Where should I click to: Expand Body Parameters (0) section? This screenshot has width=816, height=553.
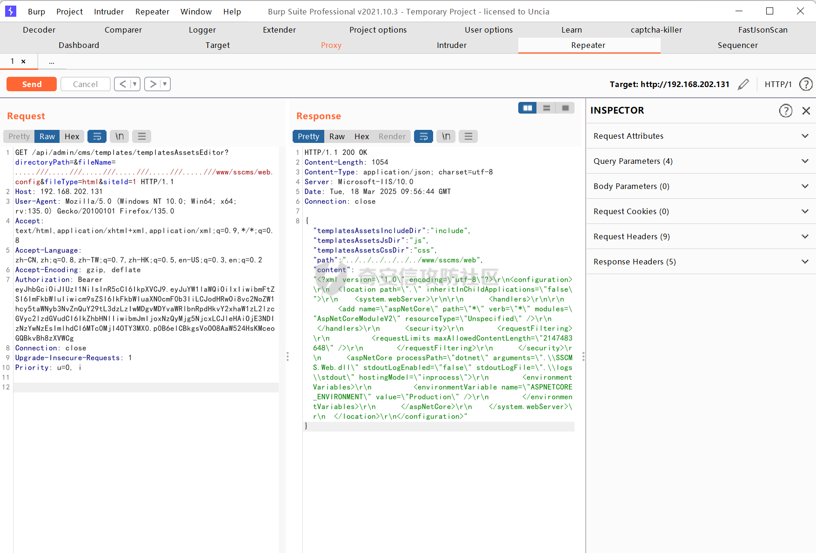(x=701, y=186)
